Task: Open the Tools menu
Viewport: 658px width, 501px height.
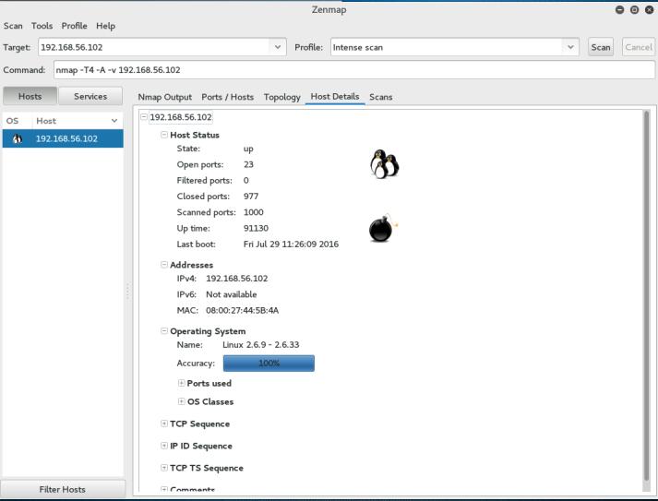Action: (42, 26)
